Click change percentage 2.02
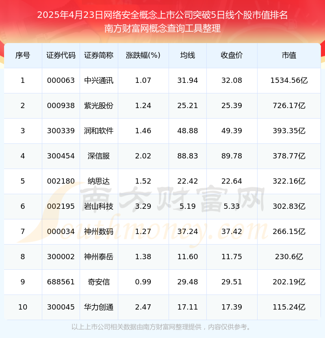This screenshot has width=325, height=338. (x=143, y=156)
